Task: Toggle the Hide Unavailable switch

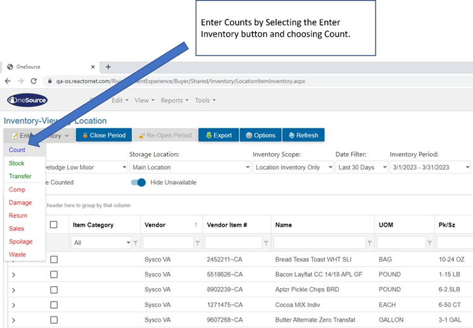Action: pos(138,182)
